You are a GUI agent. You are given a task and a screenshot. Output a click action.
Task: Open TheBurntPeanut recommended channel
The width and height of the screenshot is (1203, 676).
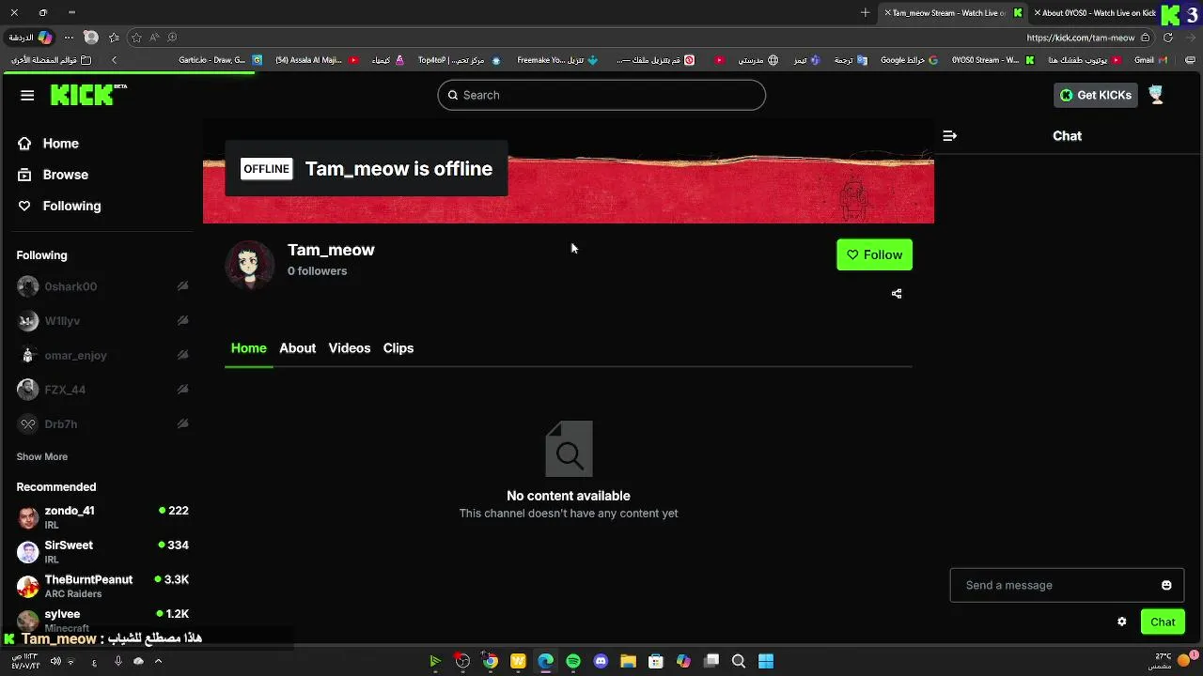pos(102,586)
